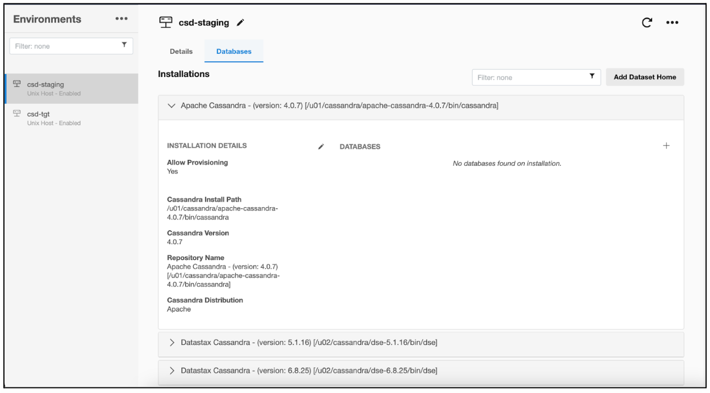Open the top-right three-dot actions menu
Image resolution: width=710 pixels, height=393 pixels.
pos(672,23)
